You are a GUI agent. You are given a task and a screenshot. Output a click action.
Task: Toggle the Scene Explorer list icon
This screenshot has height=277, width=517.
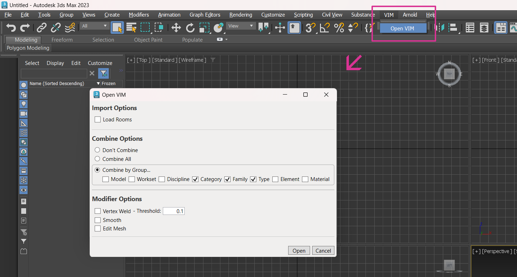[x=470, y=28]
